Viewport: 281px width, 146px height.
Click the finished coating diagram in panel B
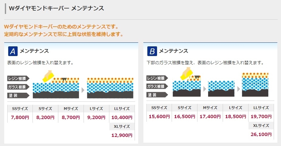point(255,85)
